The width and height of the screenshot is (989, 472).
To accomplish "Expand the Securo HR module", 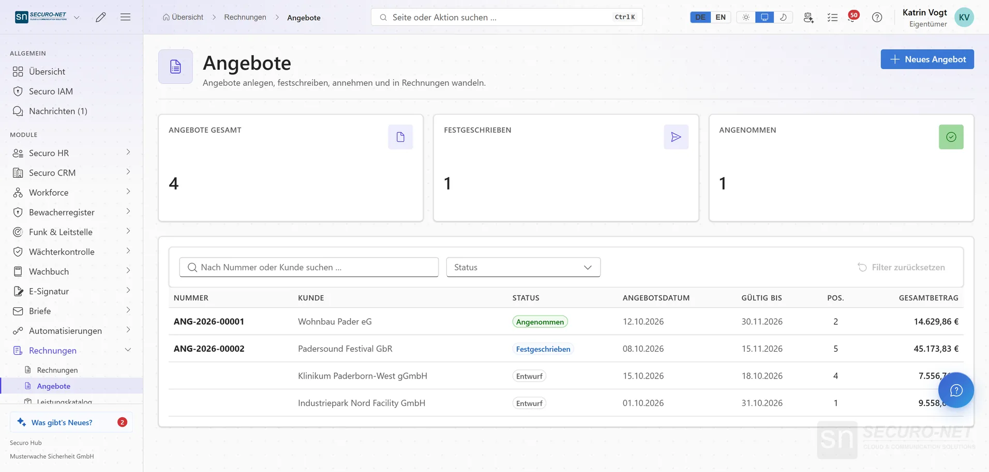I will point(71,153).
